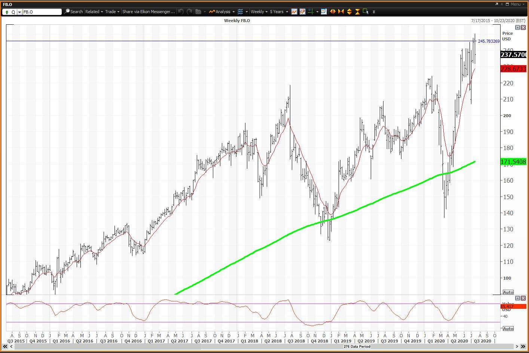Open the Related dropdown menu

[94, 12]
